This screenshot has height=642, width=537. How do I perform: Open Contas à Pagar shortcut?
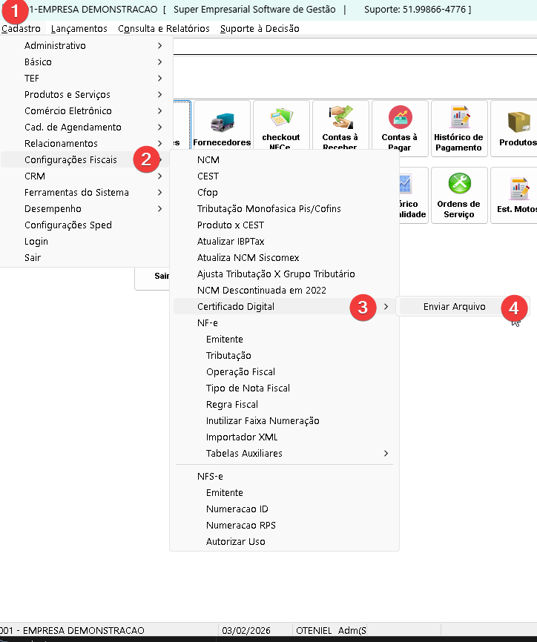click(400, 128)
